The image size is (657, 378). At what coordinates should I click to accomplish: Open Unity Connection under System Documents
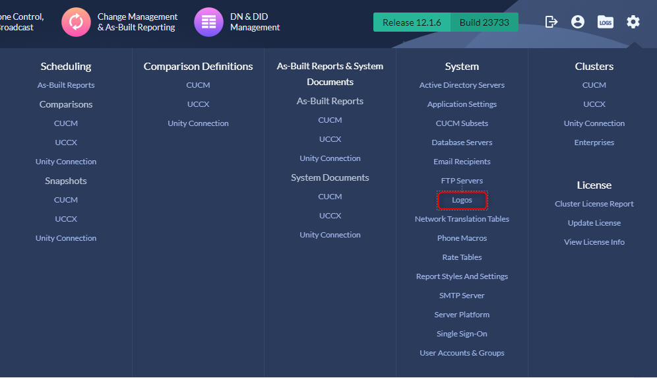330,235
